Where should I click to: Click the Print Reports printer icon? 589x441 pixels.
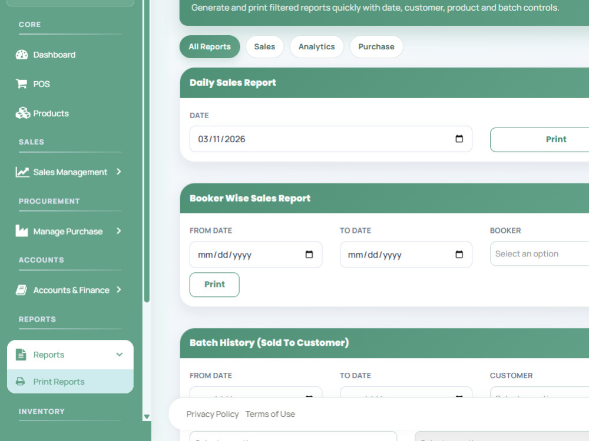point(20,382)
